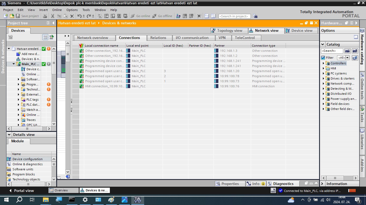Open the Online menu
Image resolution: width=366 pixels, height=205 pixels.
click(57, 10)
